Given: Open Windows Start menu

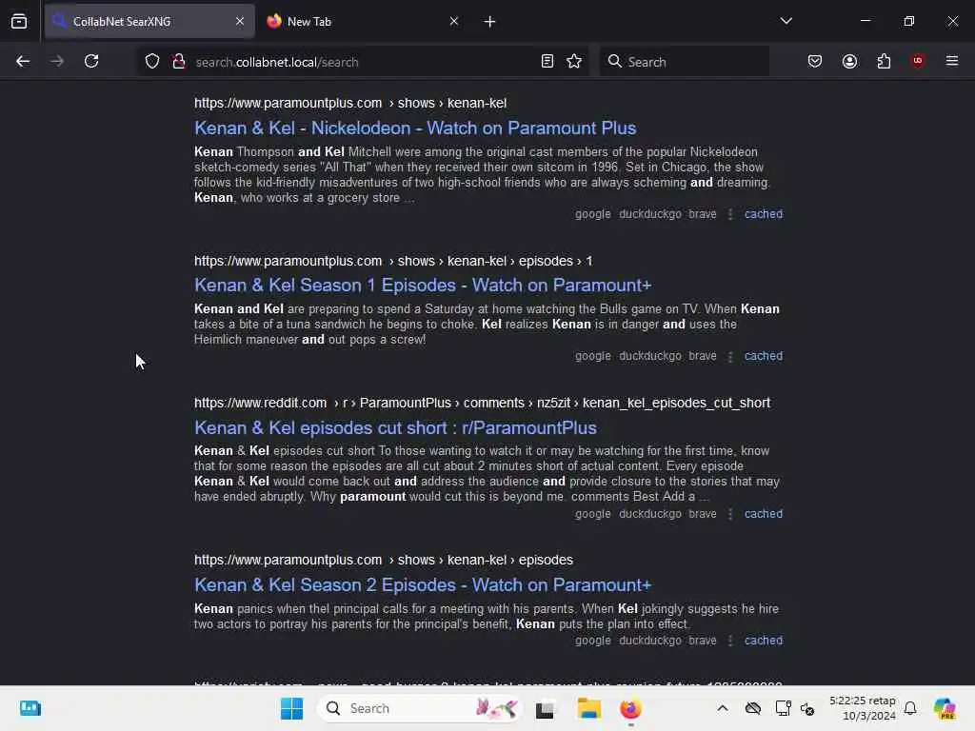Looking at the screenshot, I should coord(291,708).
